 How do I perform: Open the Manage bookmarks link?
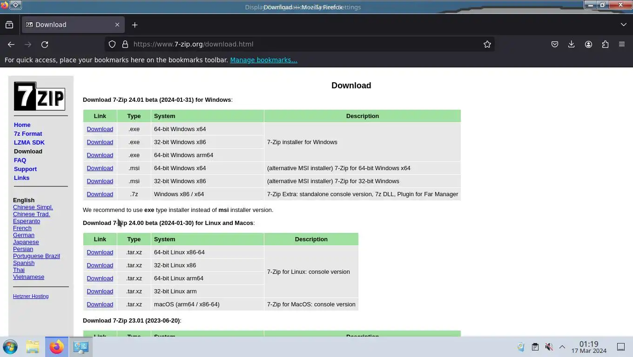263,60
